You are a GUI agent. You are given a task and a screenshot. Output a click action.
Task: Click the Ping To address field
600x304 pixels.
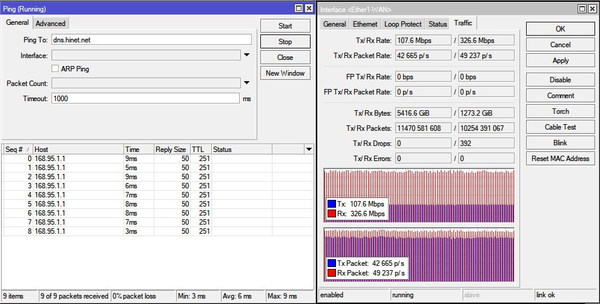point(151,39)
